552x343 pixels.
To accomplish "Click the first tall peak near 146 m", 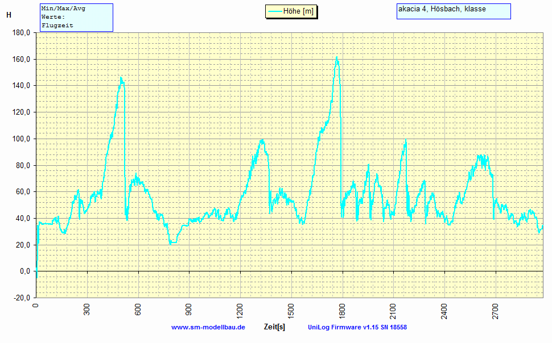I will tap(121, 78).
